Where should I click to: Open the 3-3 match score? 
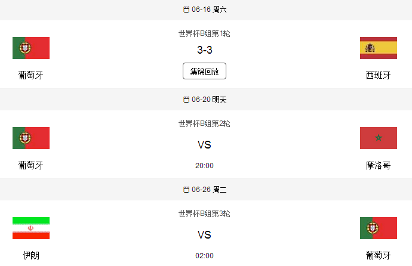204,50
